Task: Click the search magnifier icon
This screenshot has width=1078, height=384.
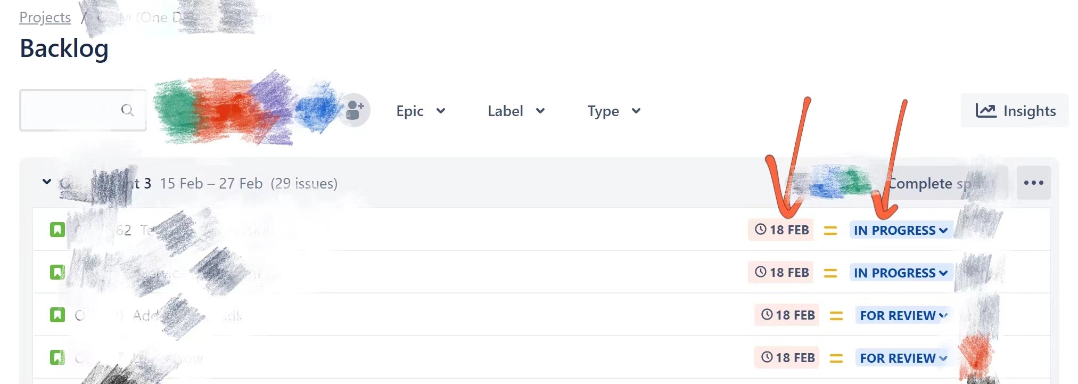Action: pyautogui.click(x=127, y=110)
